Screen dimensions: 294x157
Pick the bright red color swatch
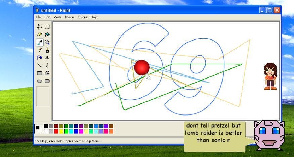pyautogui.click(x=56, y=132)
